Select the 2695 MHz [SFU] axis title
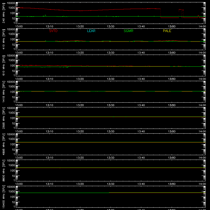This screenshot has height=210, width=210. pyautogui.click(x=4, y=118)
